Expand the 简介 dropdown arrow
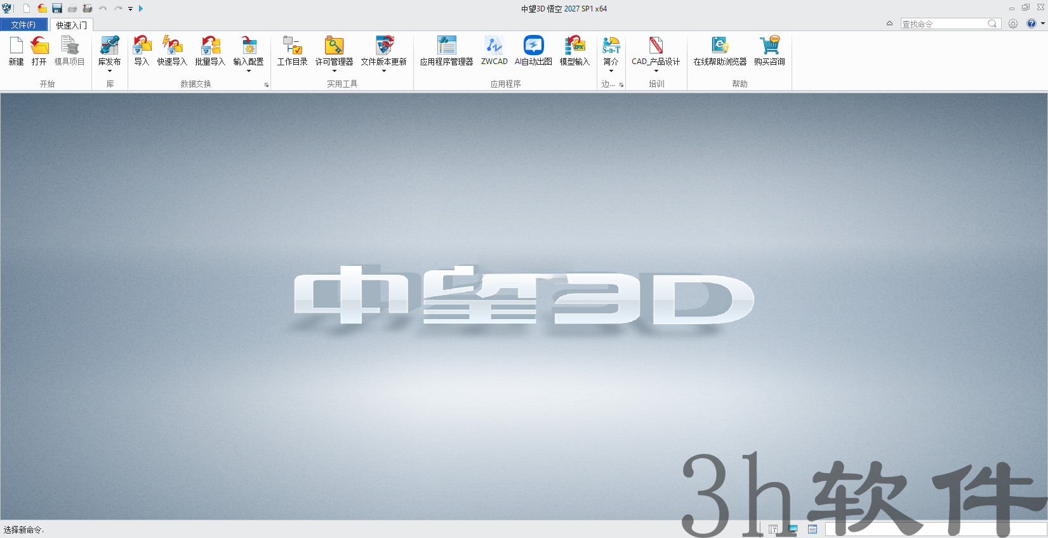 click(611, 71)
